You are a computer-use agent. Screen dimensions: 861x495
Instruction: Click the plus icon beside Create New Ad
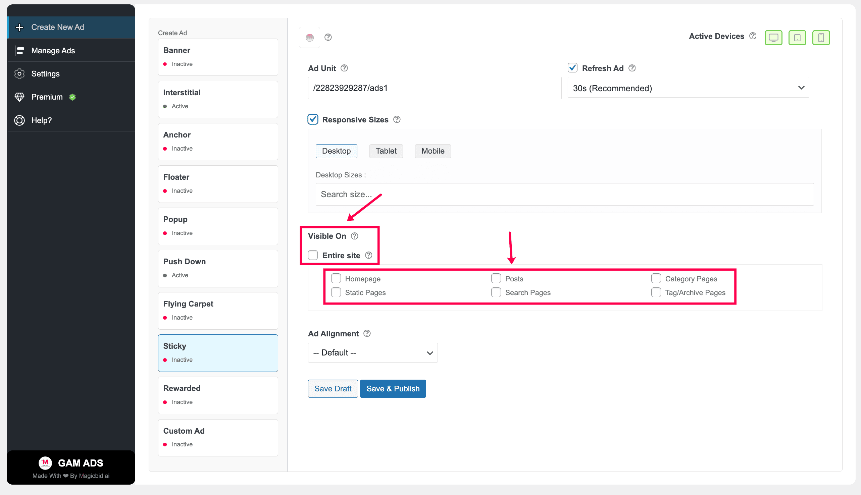(19, 27)
